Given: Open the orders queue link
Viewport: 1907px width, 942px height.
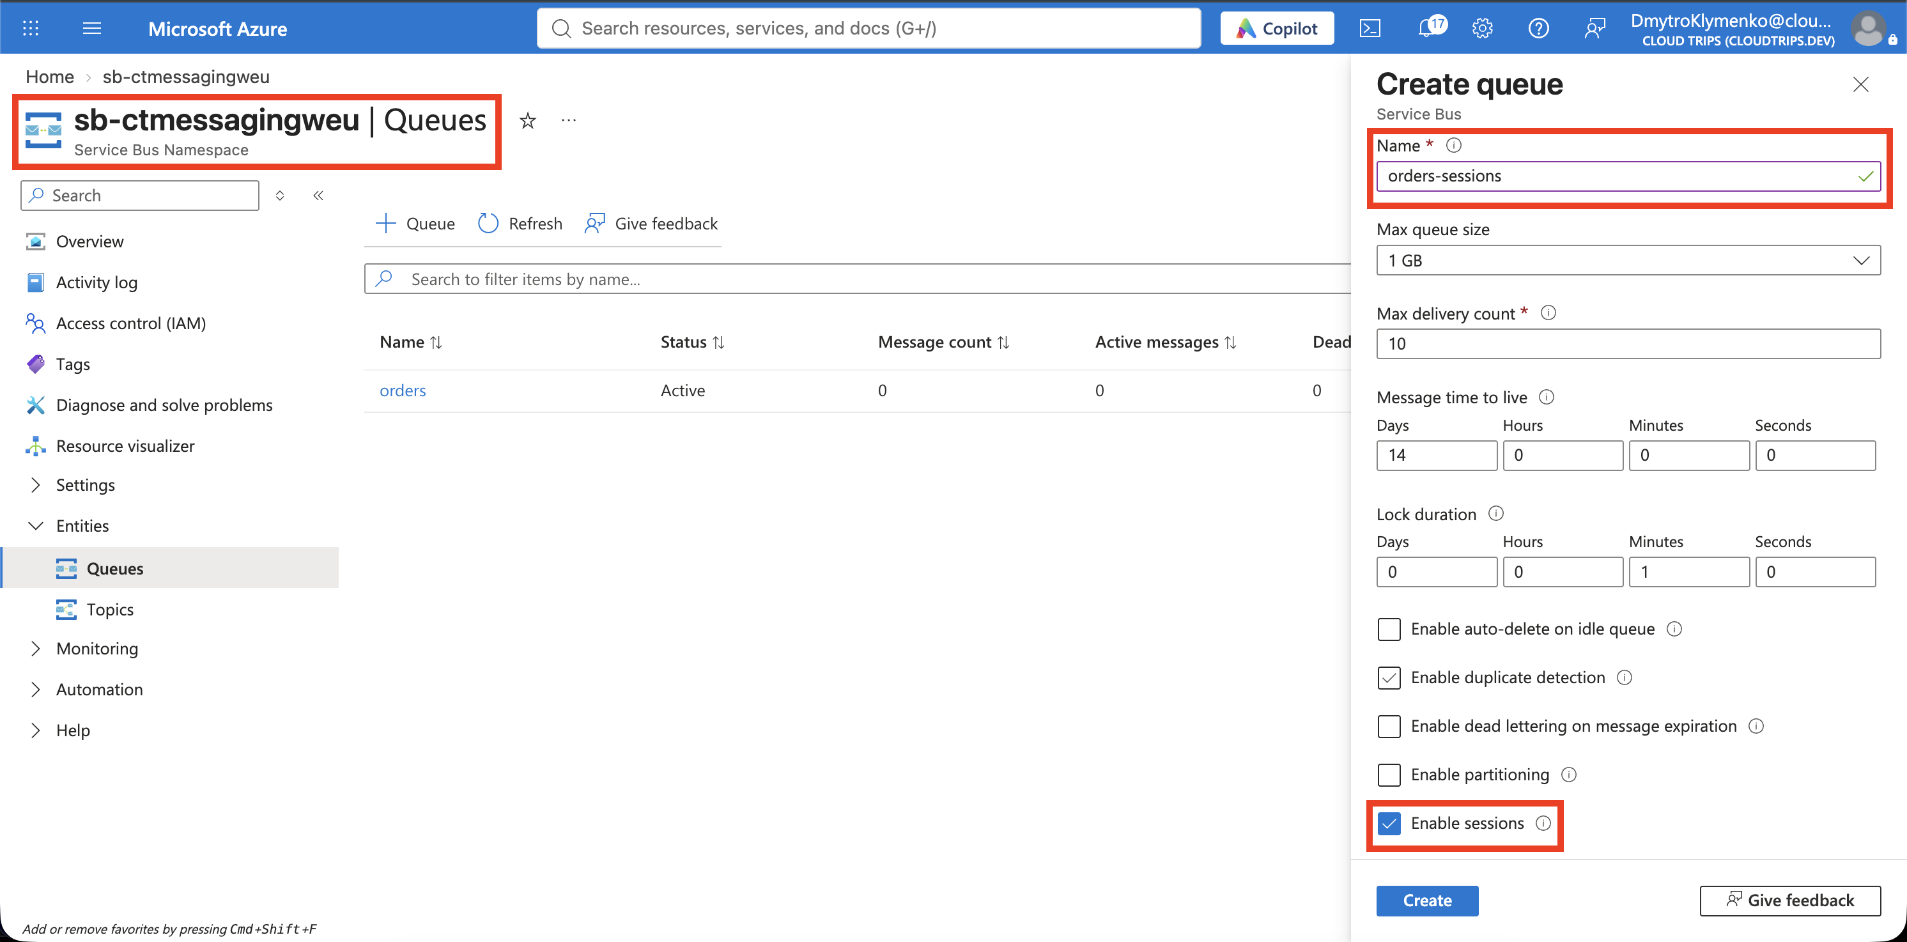Looking at the screenshot, I should (x=403, y=390).
